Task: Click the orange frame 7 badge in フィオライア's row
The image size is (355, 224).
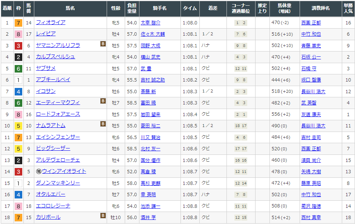Action: pos(18,23)
